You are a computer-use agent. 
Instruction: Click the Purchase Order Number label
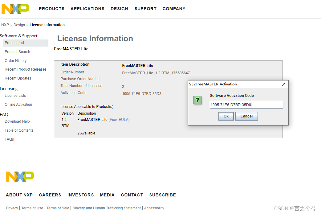tap(81, 79)
